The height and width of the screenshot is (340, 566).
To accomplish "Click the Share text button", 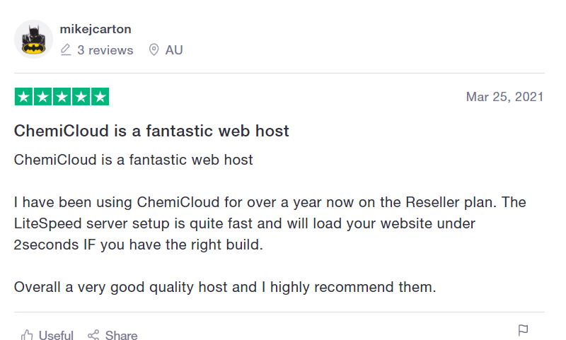I will (121, 335).
